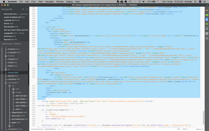The width and height of the screenshot is (209, 131).
Task: Select angelguide.html in Working Files
Action: pyautogui.click(x=15, y=33)
